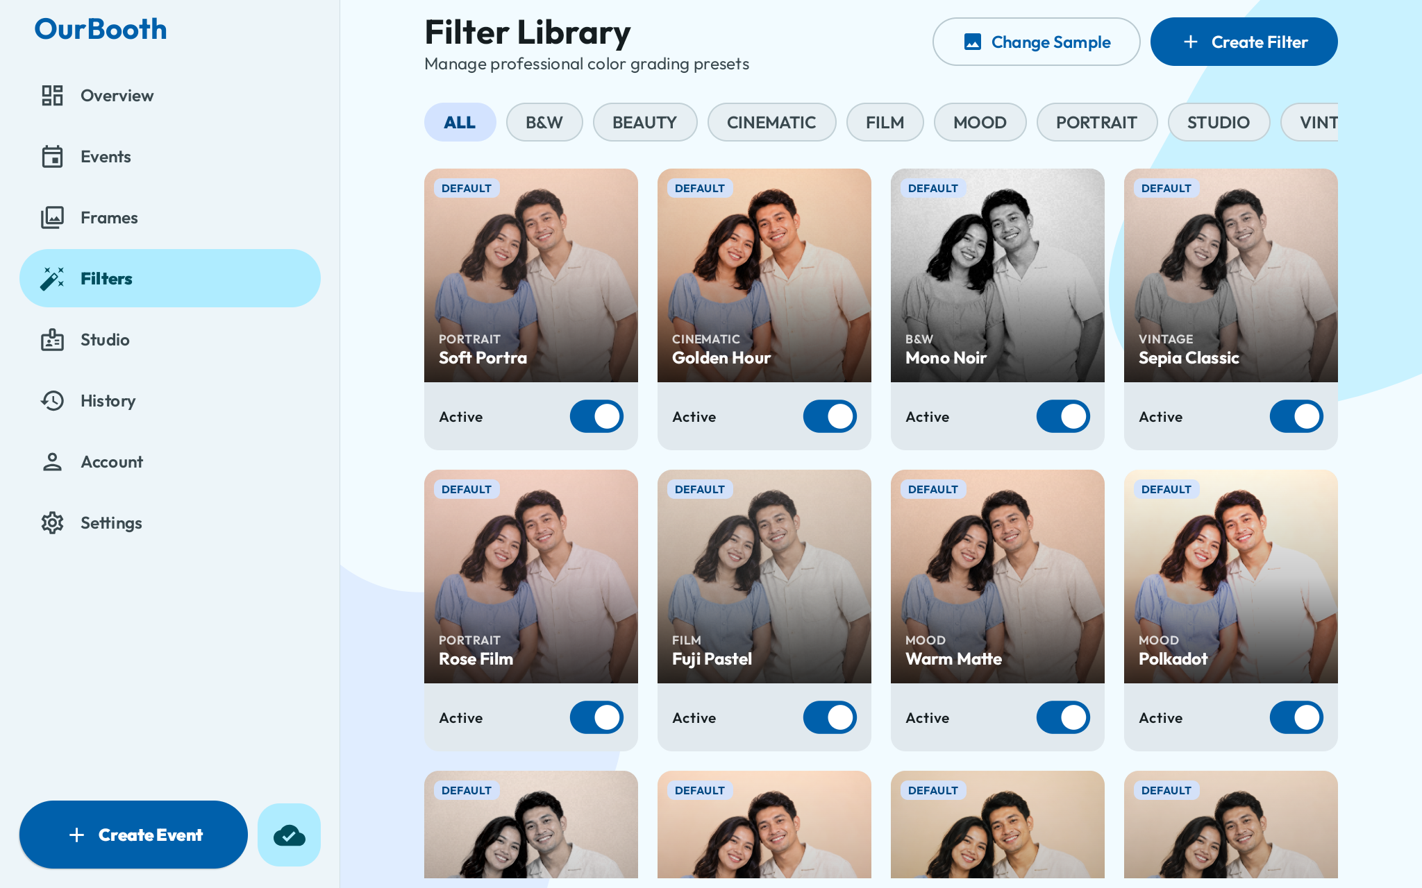
Task: Click the OurBooth logo
Action: (101, 29)
